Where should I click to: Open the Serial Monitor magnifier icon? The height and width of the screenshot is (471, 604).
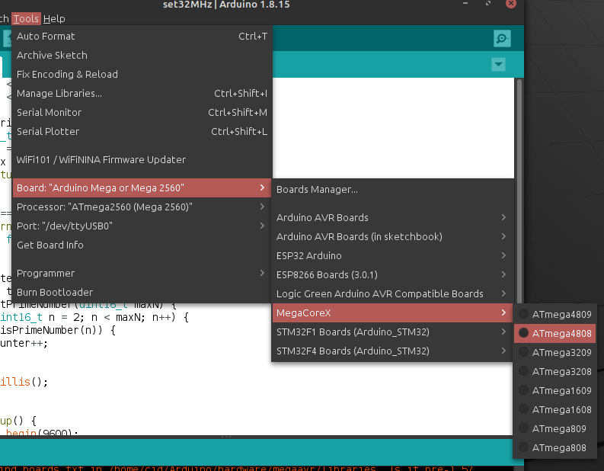(502, 39)
